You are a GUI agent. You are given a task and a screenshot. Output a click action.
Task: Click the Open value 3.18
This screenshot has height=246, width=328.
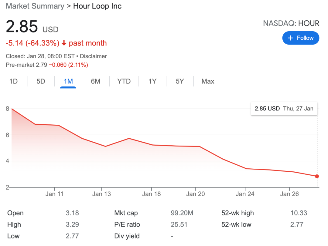click(72, 213)
